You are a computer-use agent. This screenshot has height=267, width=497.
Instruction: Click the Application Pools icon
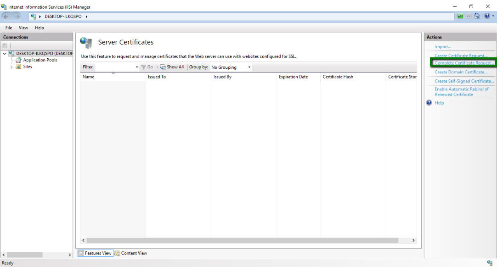tap(19, 60)
